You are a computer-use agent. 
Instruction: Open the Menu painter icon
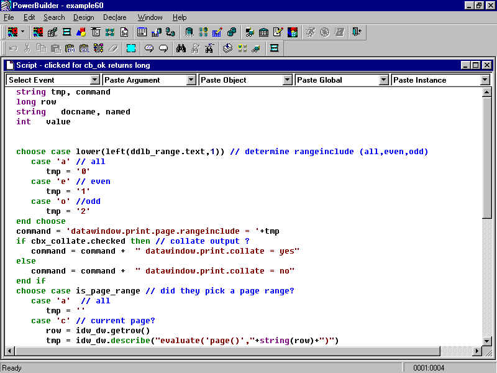tap(96, 32)
